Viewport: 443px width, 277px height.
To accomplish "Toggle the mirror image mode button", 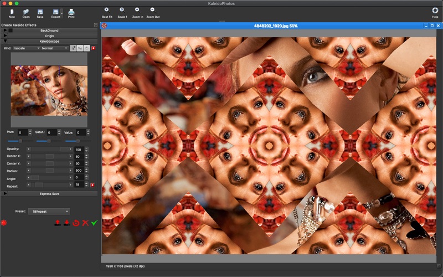I will (x=80, y=48).
